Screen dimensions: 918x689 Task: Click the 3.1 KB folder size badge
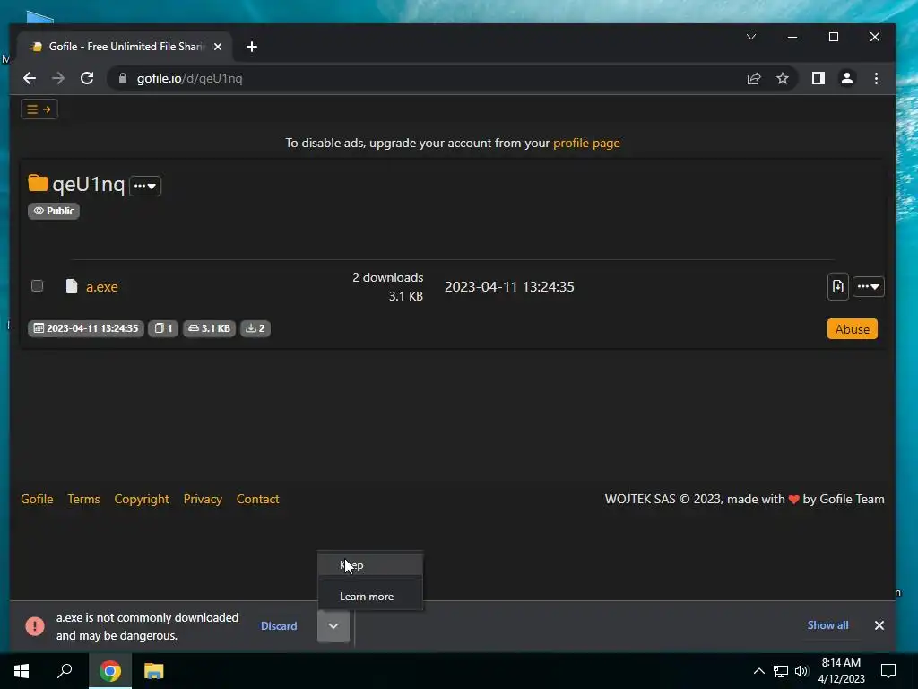click(209, 328)
